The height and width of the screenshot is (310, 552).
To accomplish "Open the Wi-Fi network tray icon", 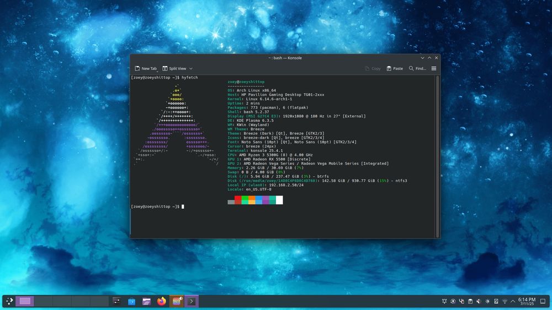I will pos(505,301).
